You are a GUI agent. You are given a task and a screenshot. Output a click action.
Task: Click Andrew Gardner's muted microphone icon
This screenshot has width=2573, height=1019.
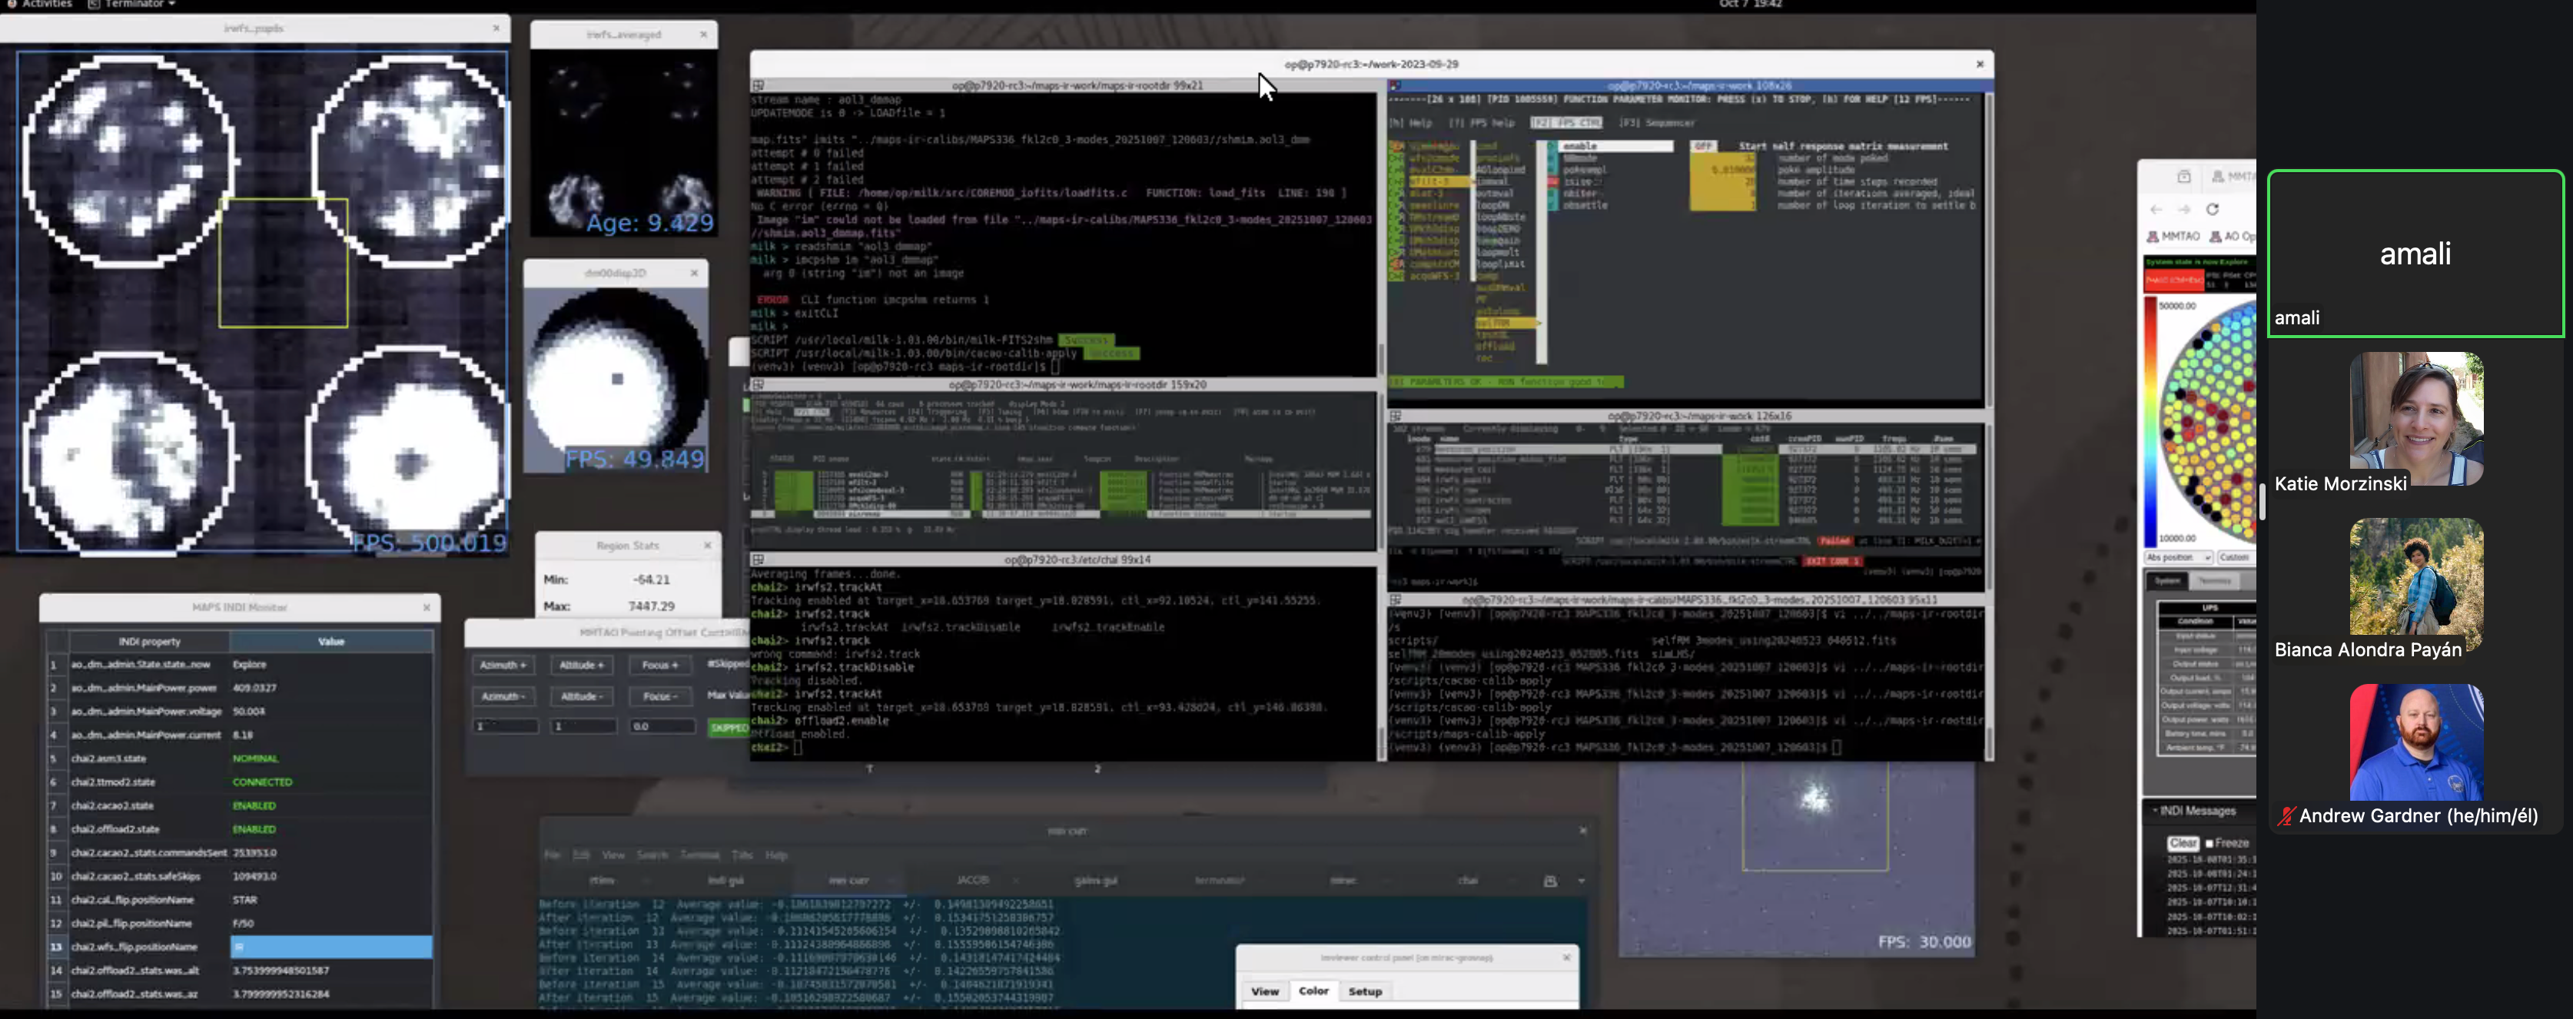tap(2286, 816)
